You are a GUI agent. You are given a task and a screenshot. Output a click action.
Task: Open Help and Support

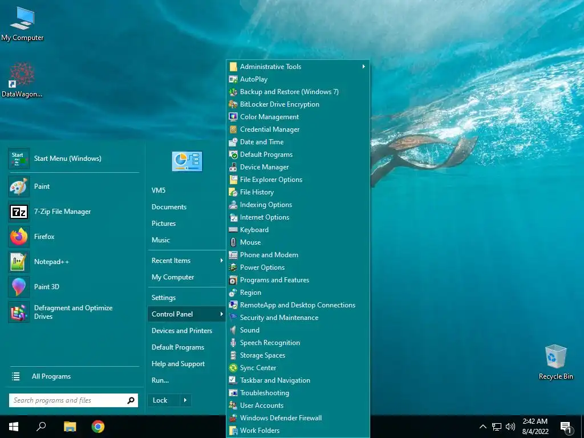(187, 364)
